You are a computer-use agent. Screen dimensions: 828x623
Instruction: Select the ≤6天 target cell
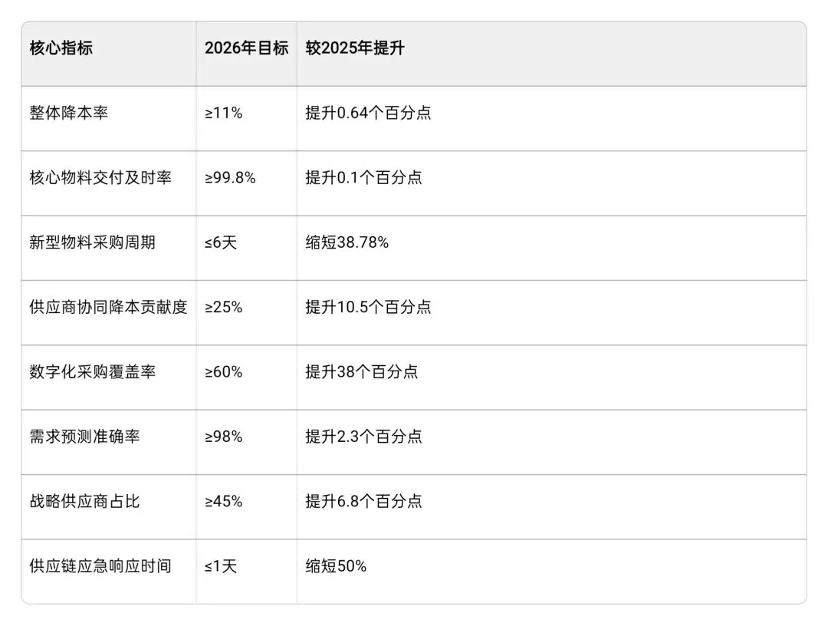pyautogui.click(x=221, y=242)
